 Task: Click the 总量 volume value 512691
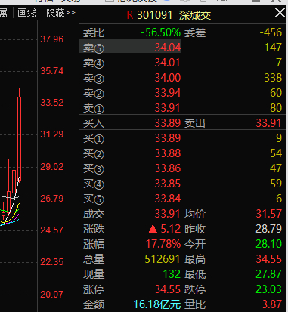[163, 259]
